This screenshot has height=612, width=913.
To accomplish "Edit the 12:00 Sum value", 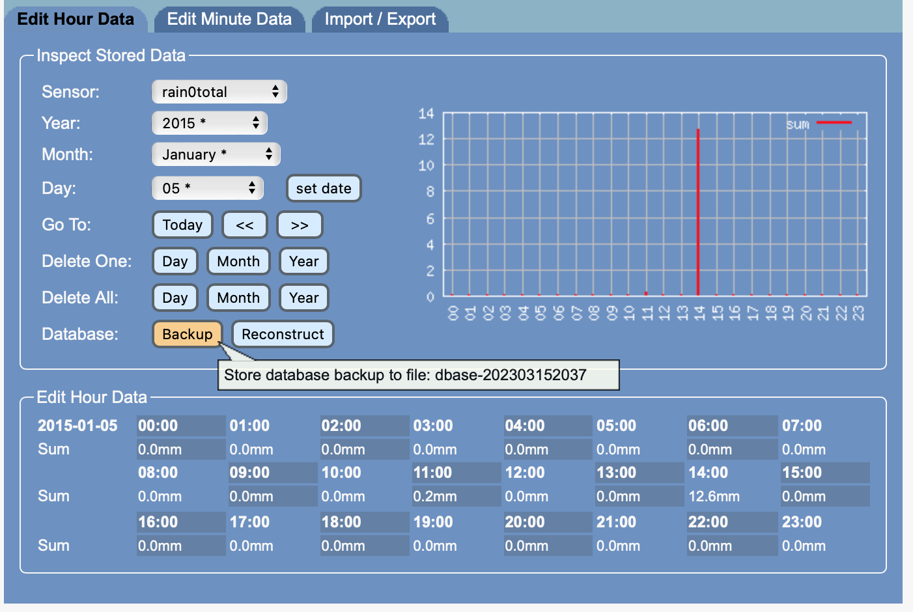I will coord(548,496).
